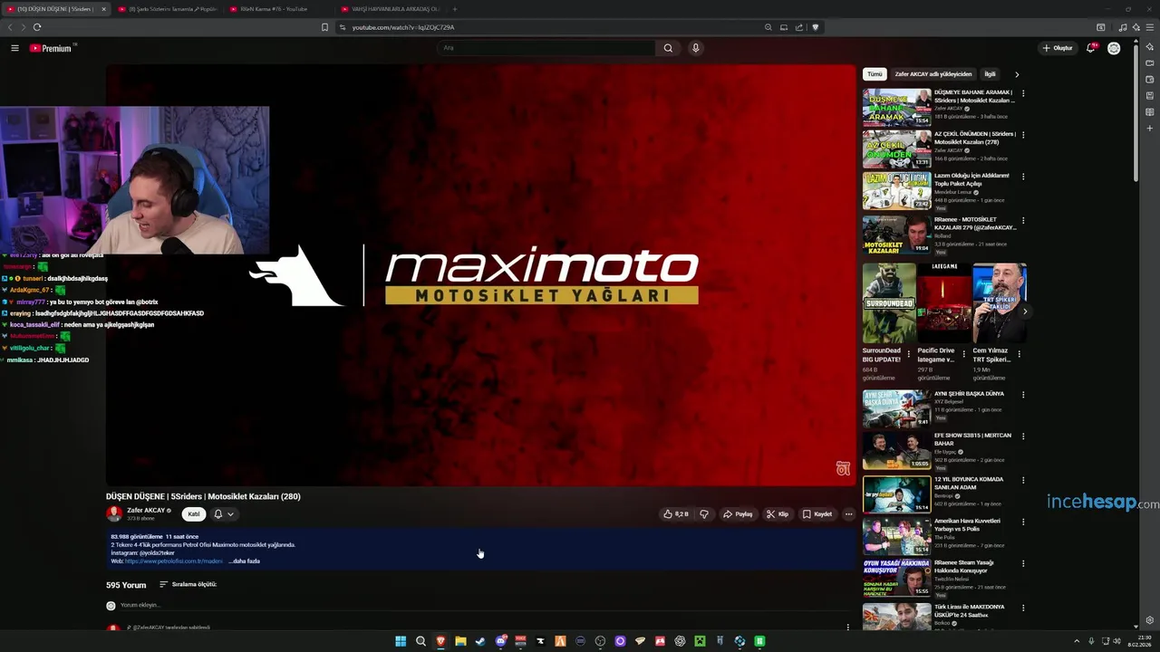Click the page vertical scrollbar
The width and height of the screenshot is (1160, 652).
pos(1136,113)
